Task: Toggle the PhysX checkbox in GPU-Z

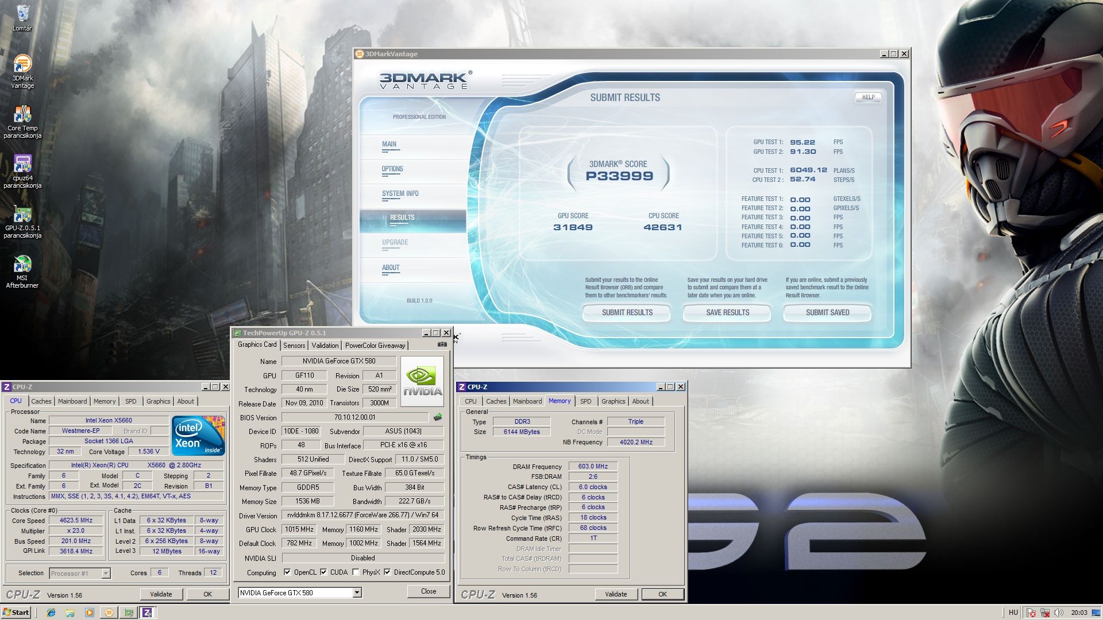Action: pos(356,572)
